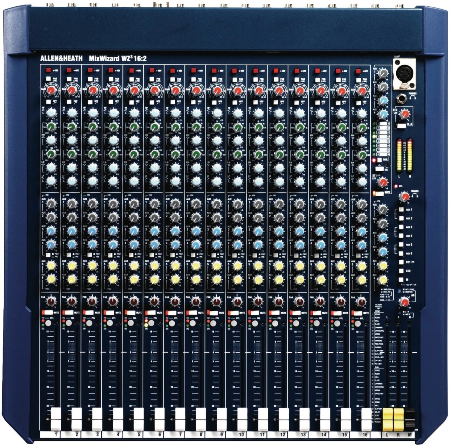Select the AUX 3 monitor source button
The image size is (449, 445).
402,228
